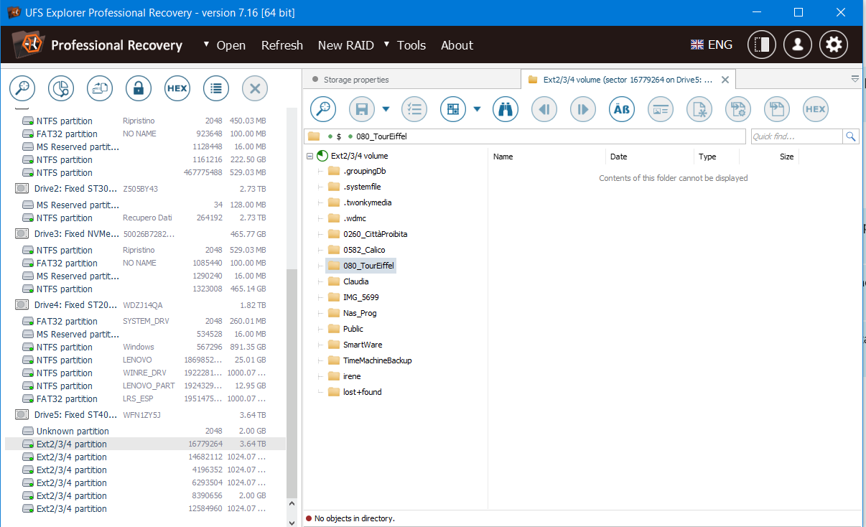
Task: Click the padlock decrypt storage icon
Action: click(139, 89)
